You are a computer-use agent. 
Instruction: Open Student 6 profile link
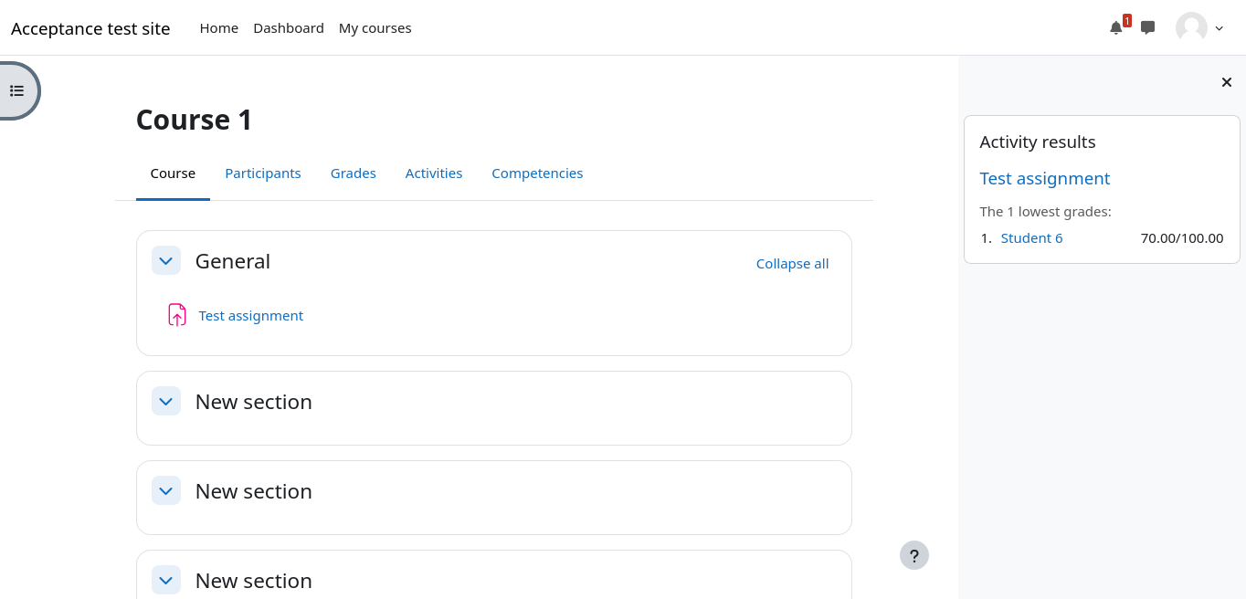coord(1031,238)
